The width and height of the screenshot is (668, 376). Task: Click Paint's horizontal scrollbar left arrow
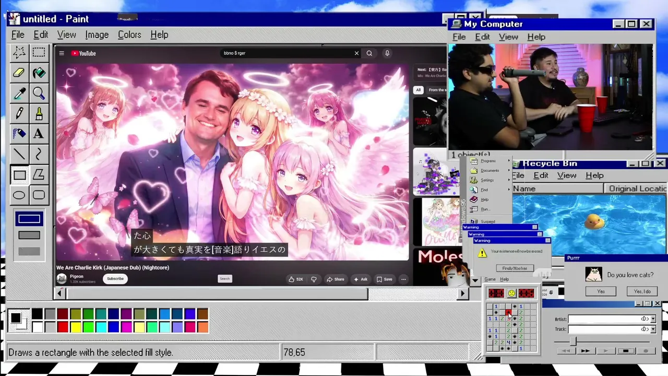click(59, 294)
